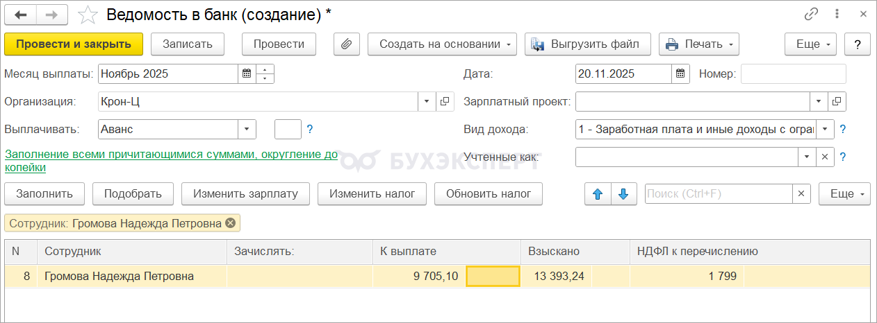The image size is (877, 323).
Task: Open the Создать на основании menu
Action: click(x=442, y=44)
